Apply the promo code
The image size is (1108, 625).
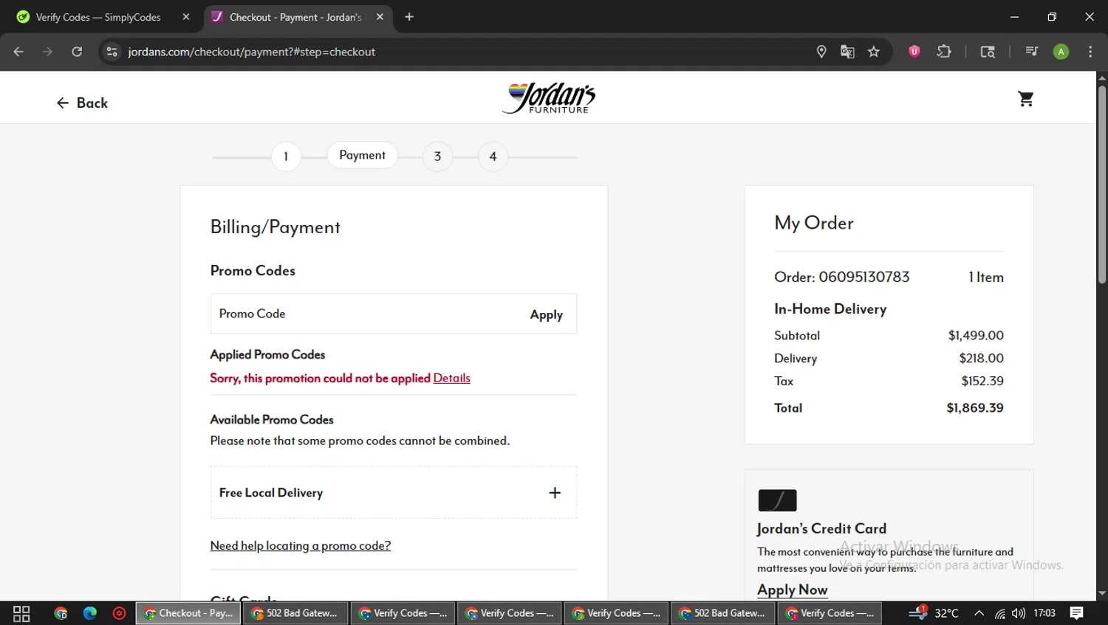[546, 314]
